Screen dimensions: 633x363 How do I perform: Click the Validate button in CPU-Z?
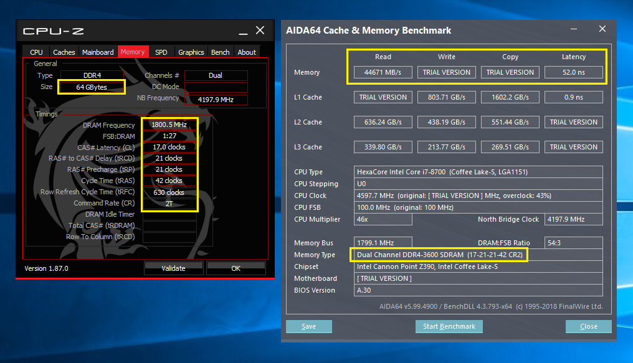174,268
